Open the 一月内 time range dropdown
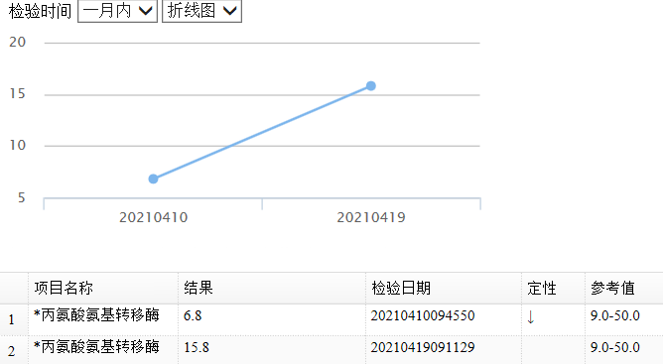The width and height of the screenshot is (663, 364). [117, 11]
